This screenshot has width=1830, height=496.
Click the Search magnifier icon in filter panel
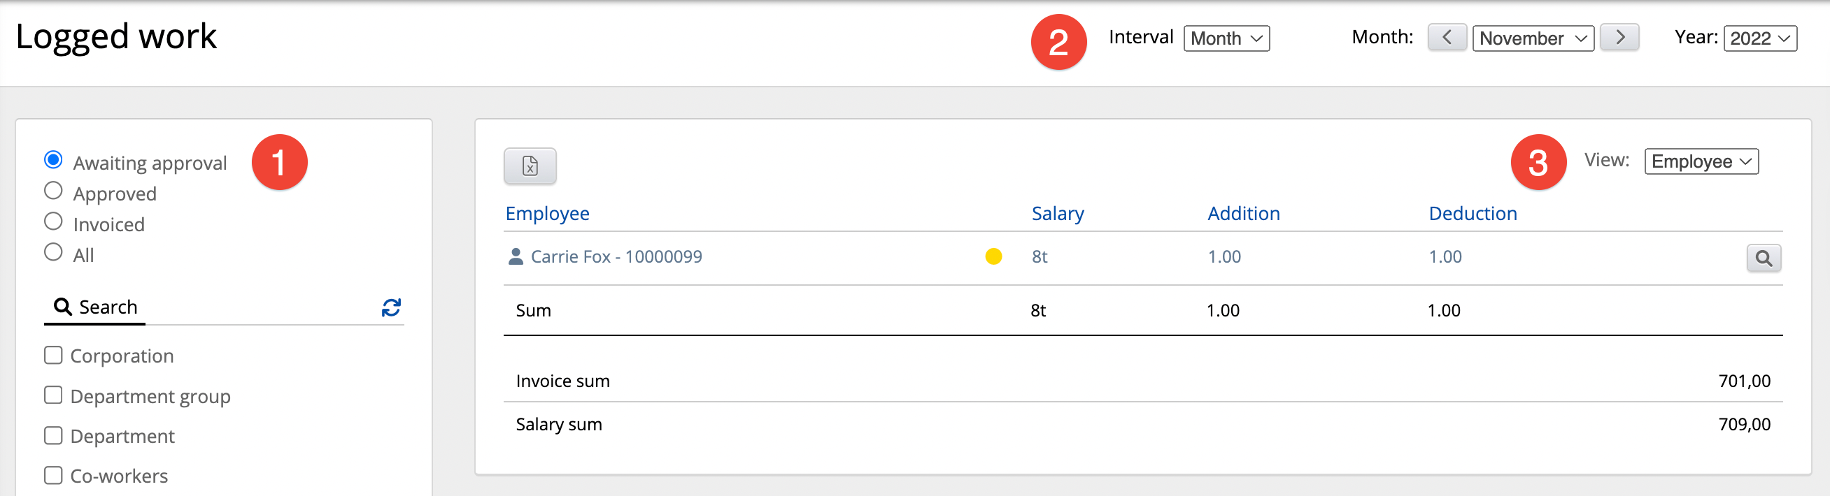[62, 307]
